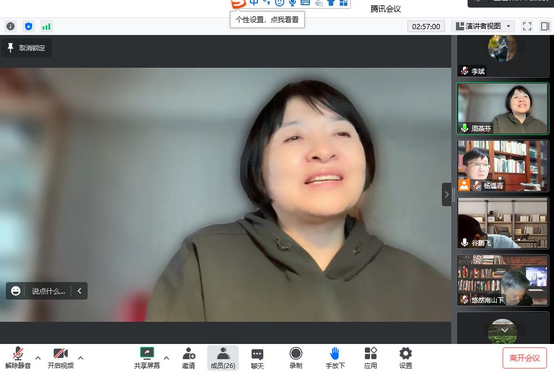Click the red 离开会议 button
The height and width of the screenshot is (372, 554).
[524, 358]
